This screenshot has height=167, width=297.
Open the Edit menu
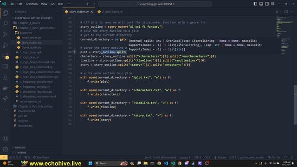pyautogui.click(x=19, y=4)
